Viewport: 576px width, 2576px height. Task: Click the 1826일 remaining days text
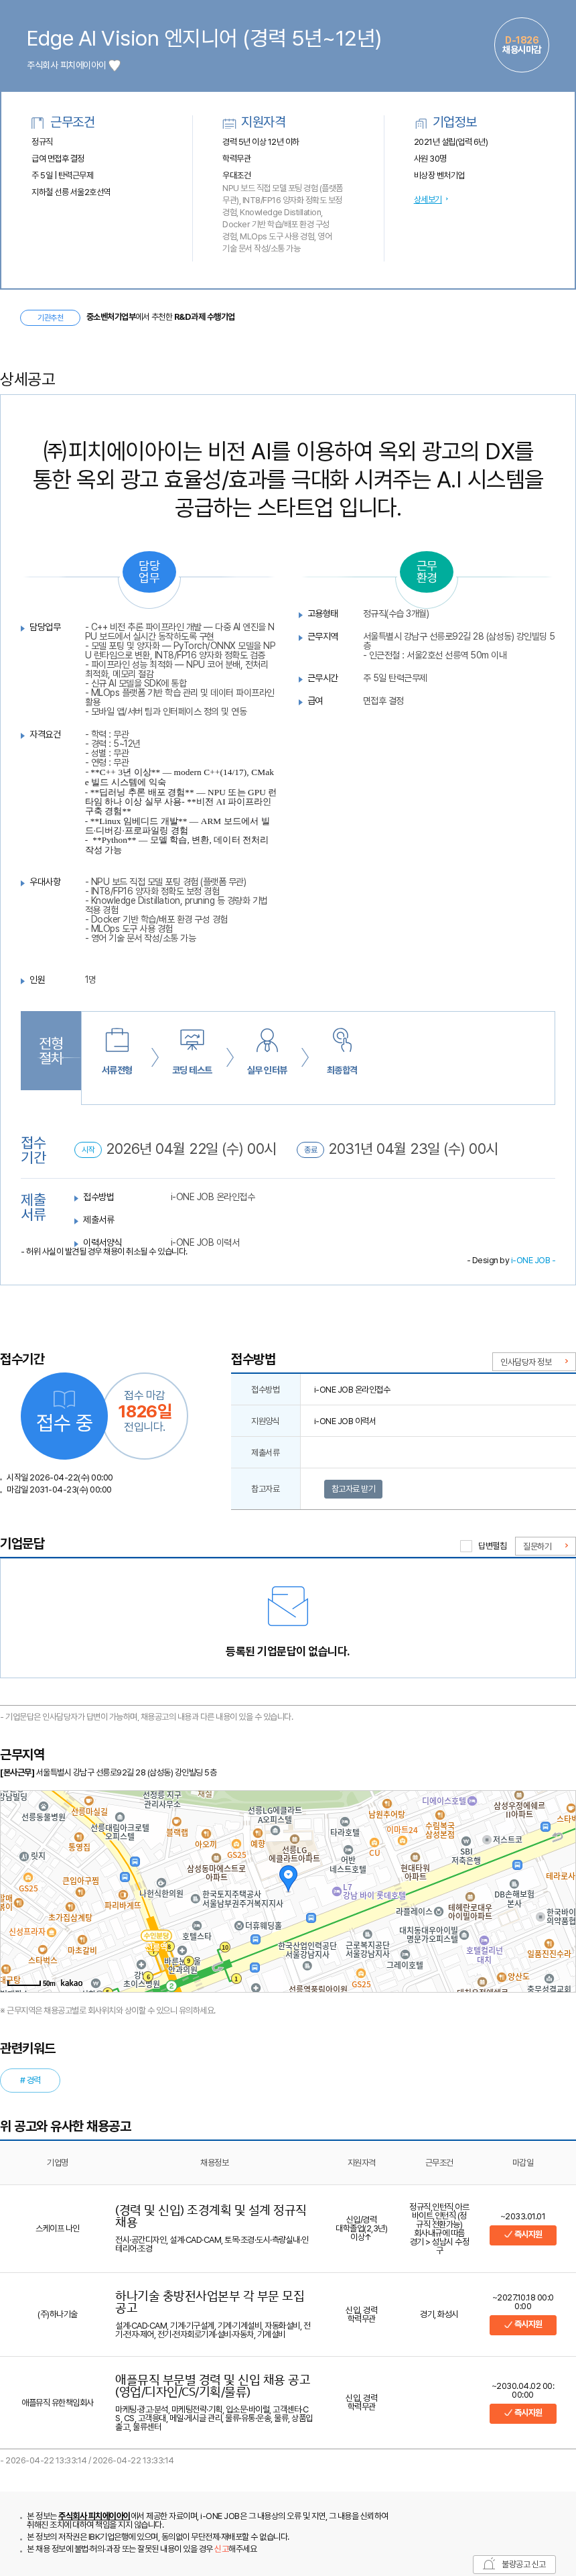point(145,1411)
